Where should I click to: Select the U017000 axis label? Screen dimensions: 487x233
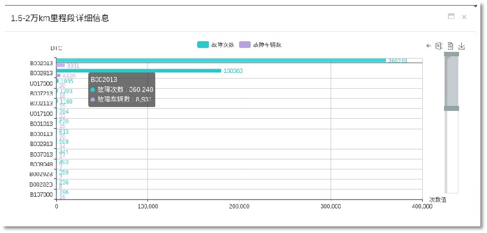[41, 83]
